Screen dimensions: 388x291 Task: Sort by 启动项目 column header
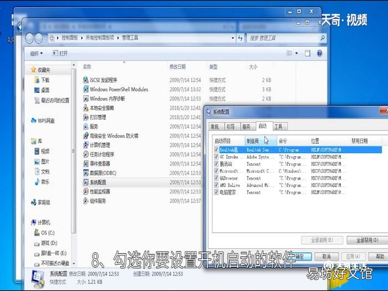(x=228, y=141)
